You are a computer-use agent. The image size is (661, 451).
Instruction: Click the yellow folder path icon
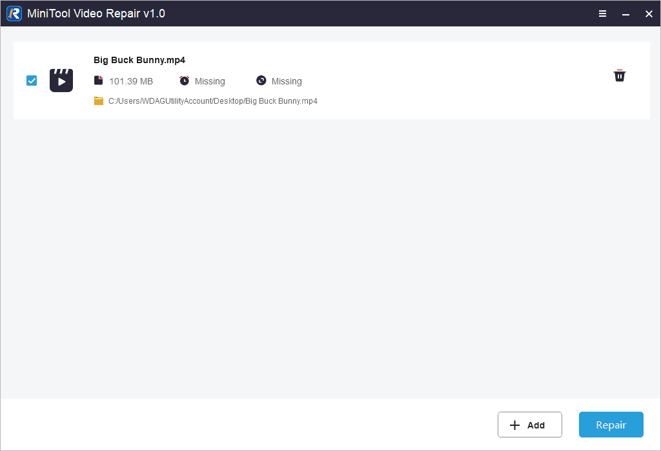(99, 101)
